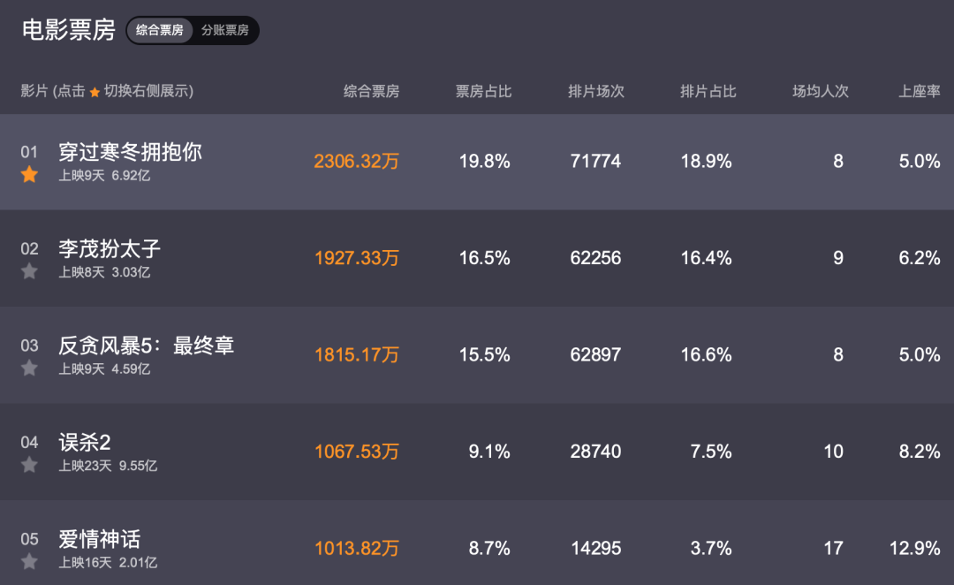Open the movie title 爱情神话
This screenshot has height=585, width=954.
point(100,539)
